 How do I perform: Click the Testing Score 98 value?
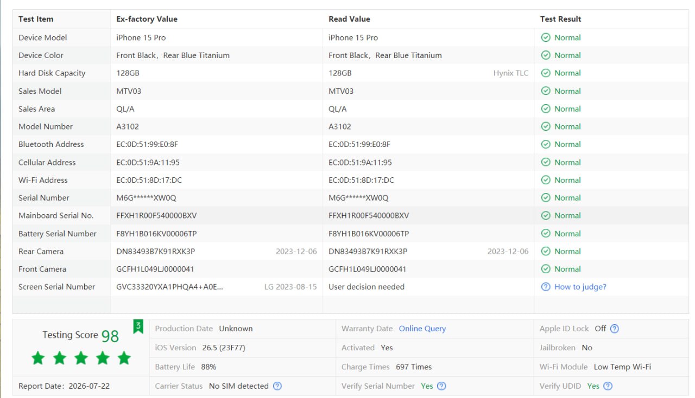[110, 336]
